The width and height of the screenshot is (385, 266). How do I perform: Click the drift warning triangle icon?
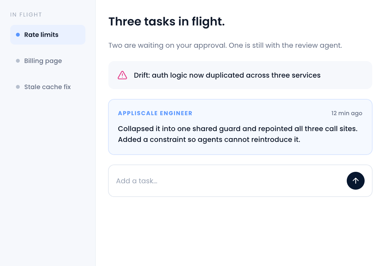122,75
